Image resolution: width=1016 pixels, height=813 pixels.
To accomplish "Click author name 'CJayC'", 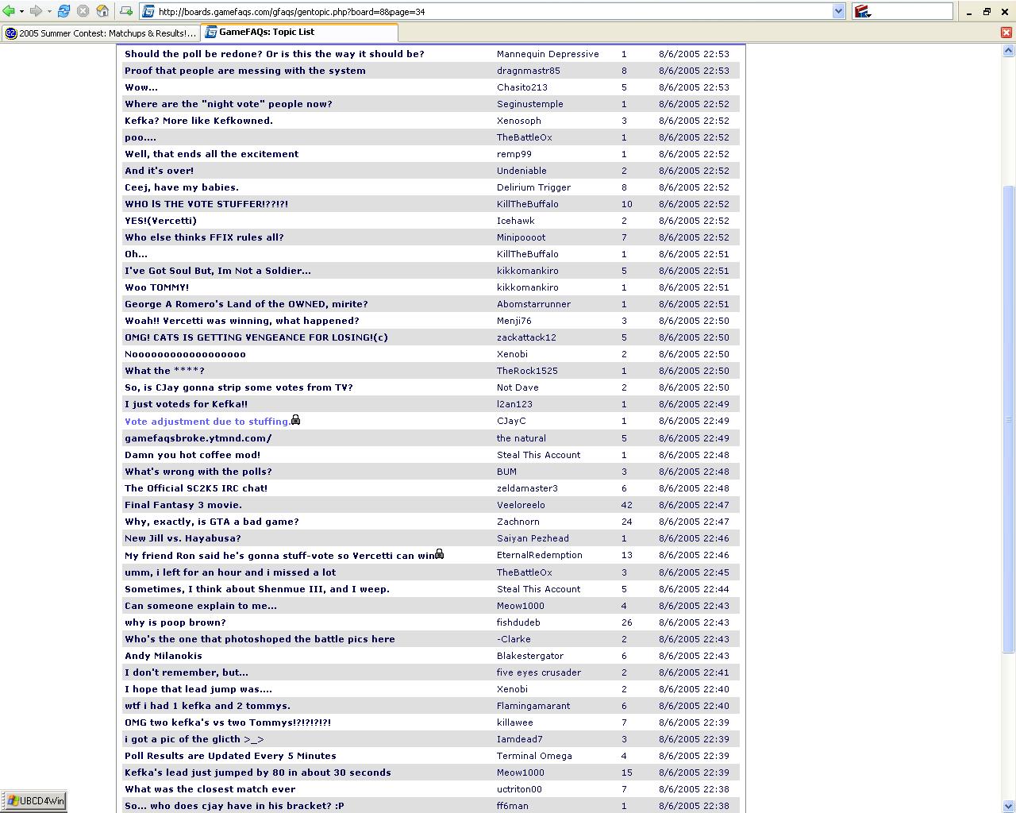I will pos(511,421).
